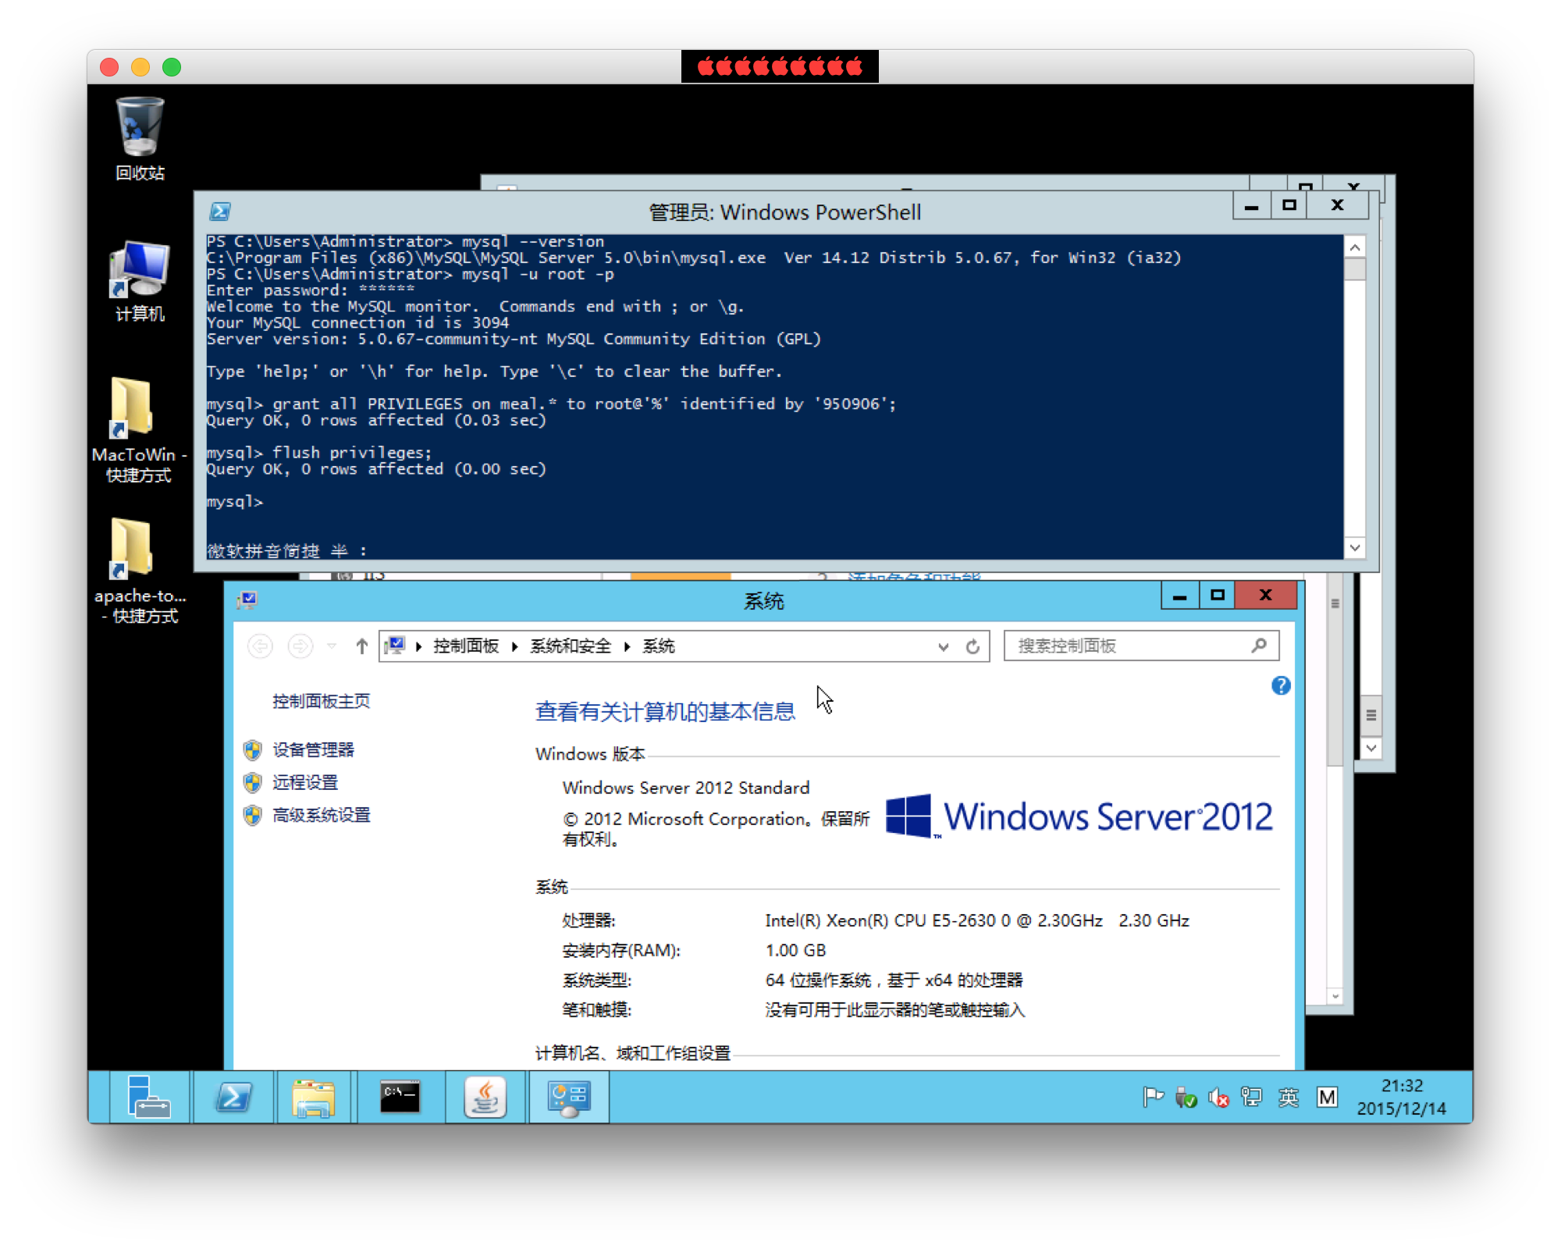Open the Java app taskbar icon
Screen dimensions: 1561x1249
[x=485, y=1097]
